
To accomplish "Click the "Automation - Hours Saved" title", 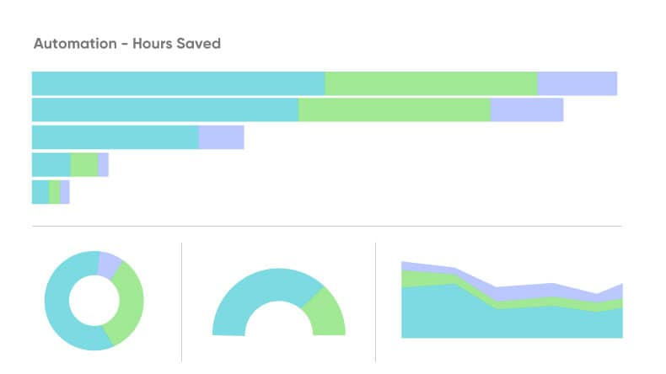I will pos(126,43).
